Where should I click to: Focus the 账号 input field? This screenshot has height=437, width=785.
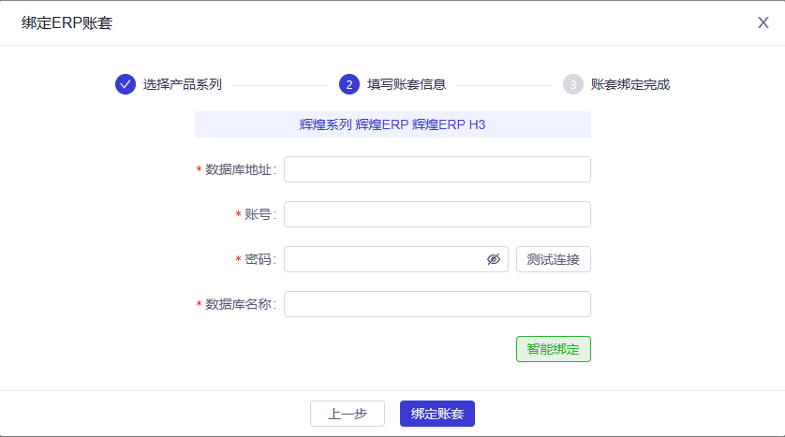pos(437,214)
